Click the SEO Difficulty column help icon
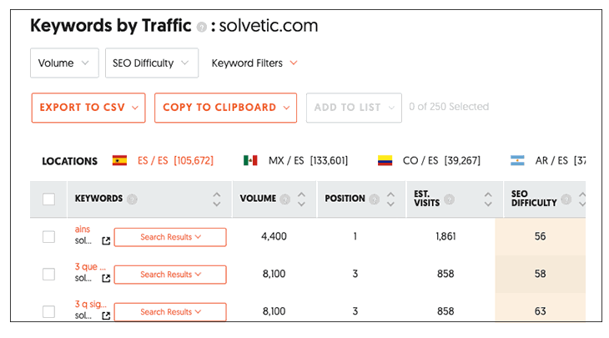 [x=566, y=199]
